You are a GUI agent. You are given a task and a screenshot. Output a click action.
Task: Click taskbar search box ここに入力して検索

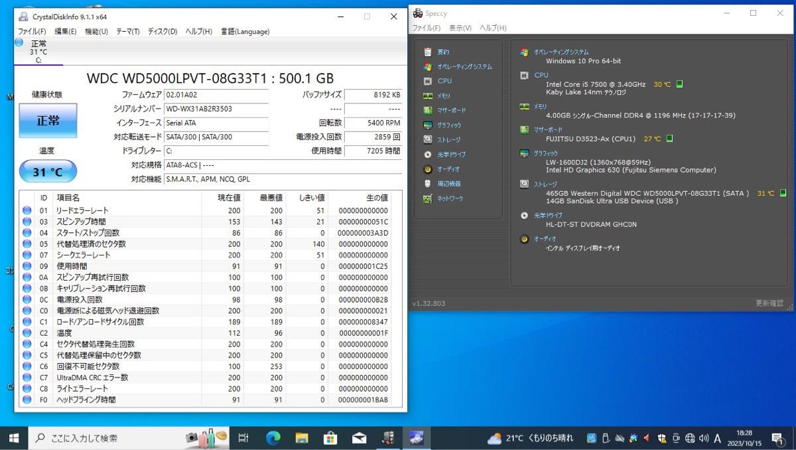pyautogui.click(x=129, y=438)
